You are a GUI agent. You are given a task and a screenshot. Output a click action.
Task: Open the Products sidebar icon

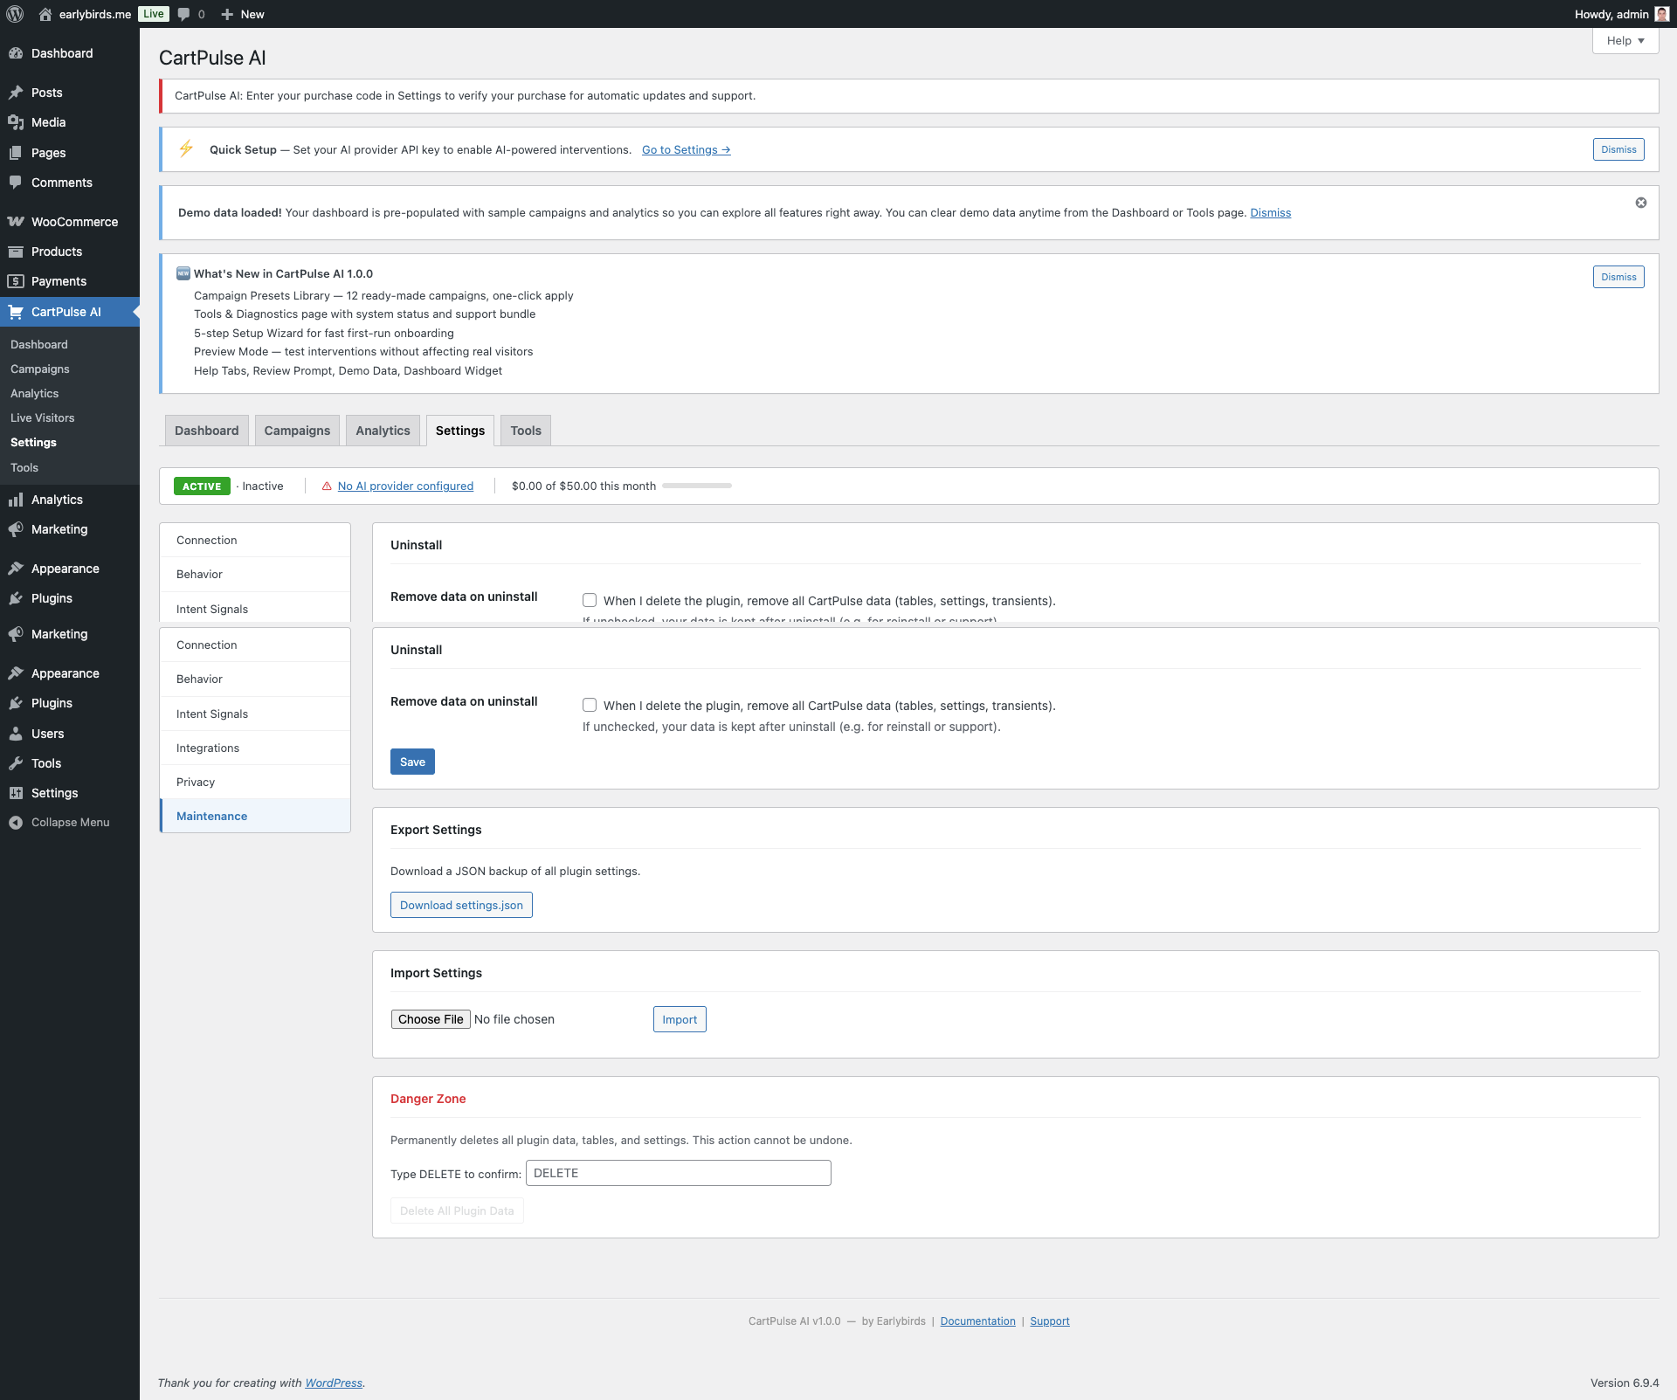pyautogui.click(x=16, y=252)
